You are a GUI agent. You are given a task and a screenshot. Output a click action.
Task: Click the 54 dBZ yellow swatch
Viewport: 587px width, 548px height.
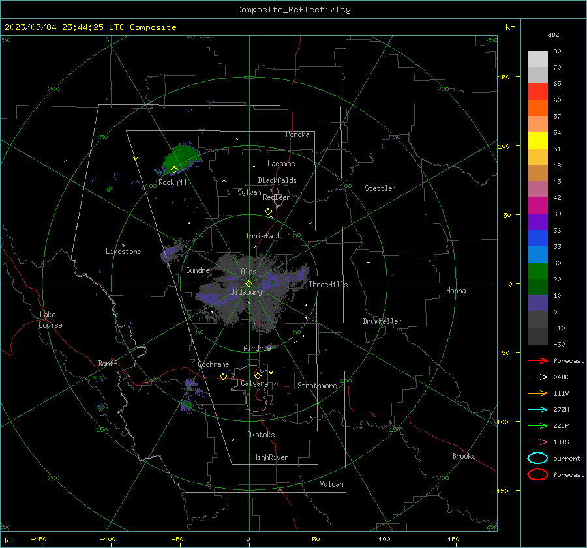coord(537,140)
